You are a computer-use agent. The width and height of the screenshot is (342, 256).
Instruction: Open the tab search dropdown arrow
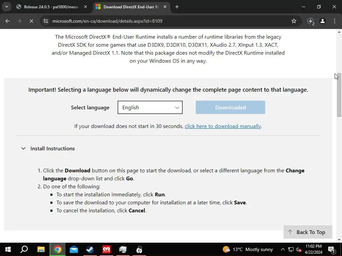tap(7, 7)
